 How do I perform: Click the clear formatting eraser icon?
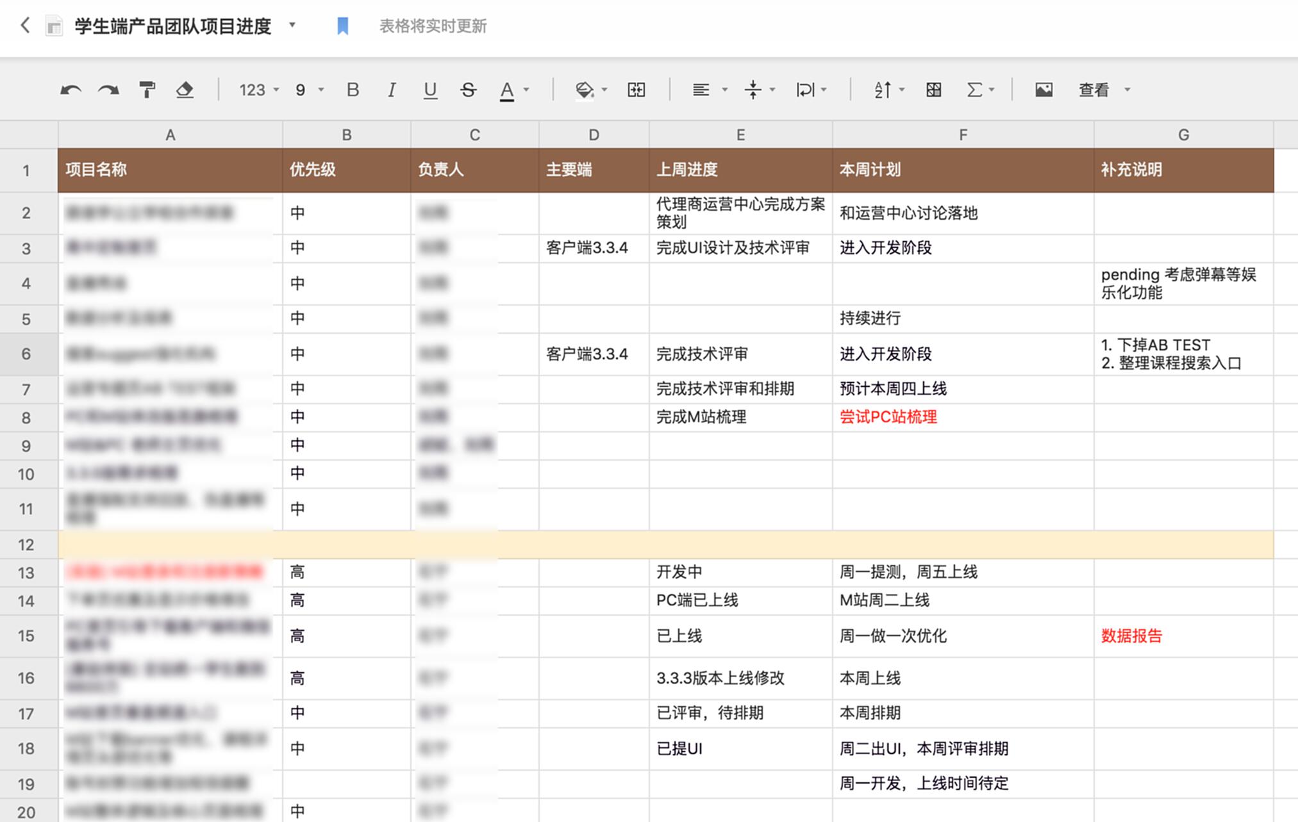point(185,90)
